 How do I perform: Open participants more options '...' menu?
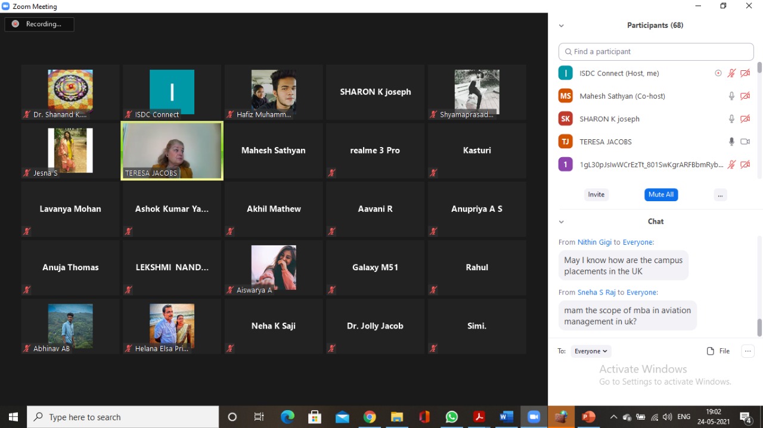point(720,195)
